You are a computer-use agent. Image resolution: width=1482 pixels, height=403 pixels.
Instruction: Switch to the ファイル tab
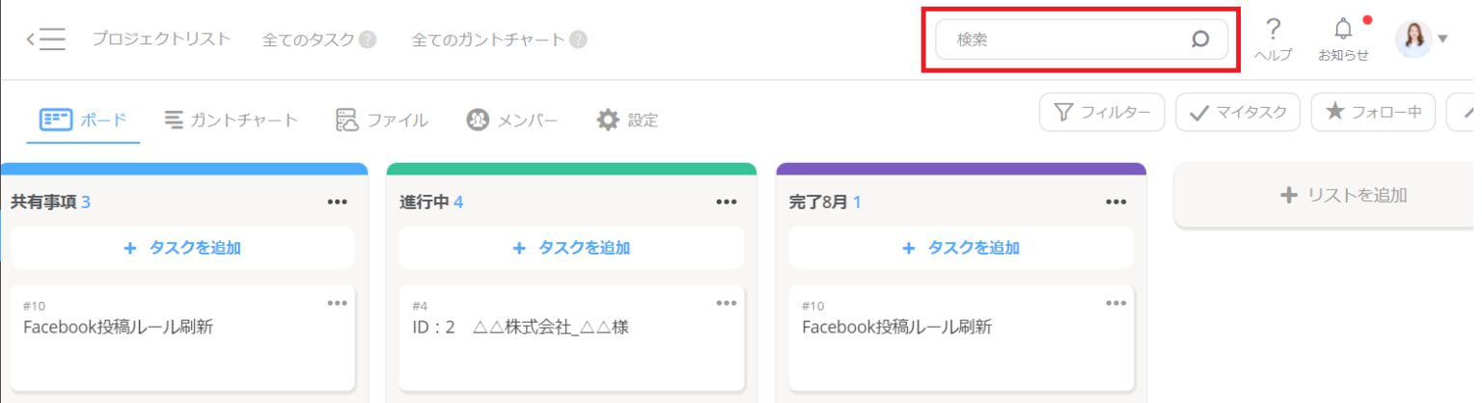pyautogui.click(x=382, y=120)
